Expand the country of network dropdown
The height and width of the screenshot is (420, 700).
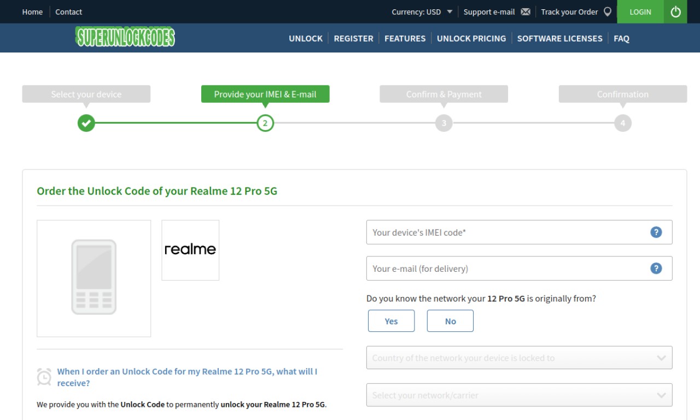519,358
